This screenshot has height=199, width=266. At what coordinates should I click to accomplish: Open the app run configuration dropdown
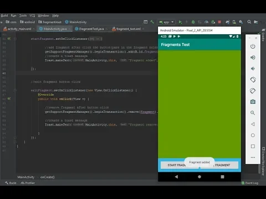point(166,22)
